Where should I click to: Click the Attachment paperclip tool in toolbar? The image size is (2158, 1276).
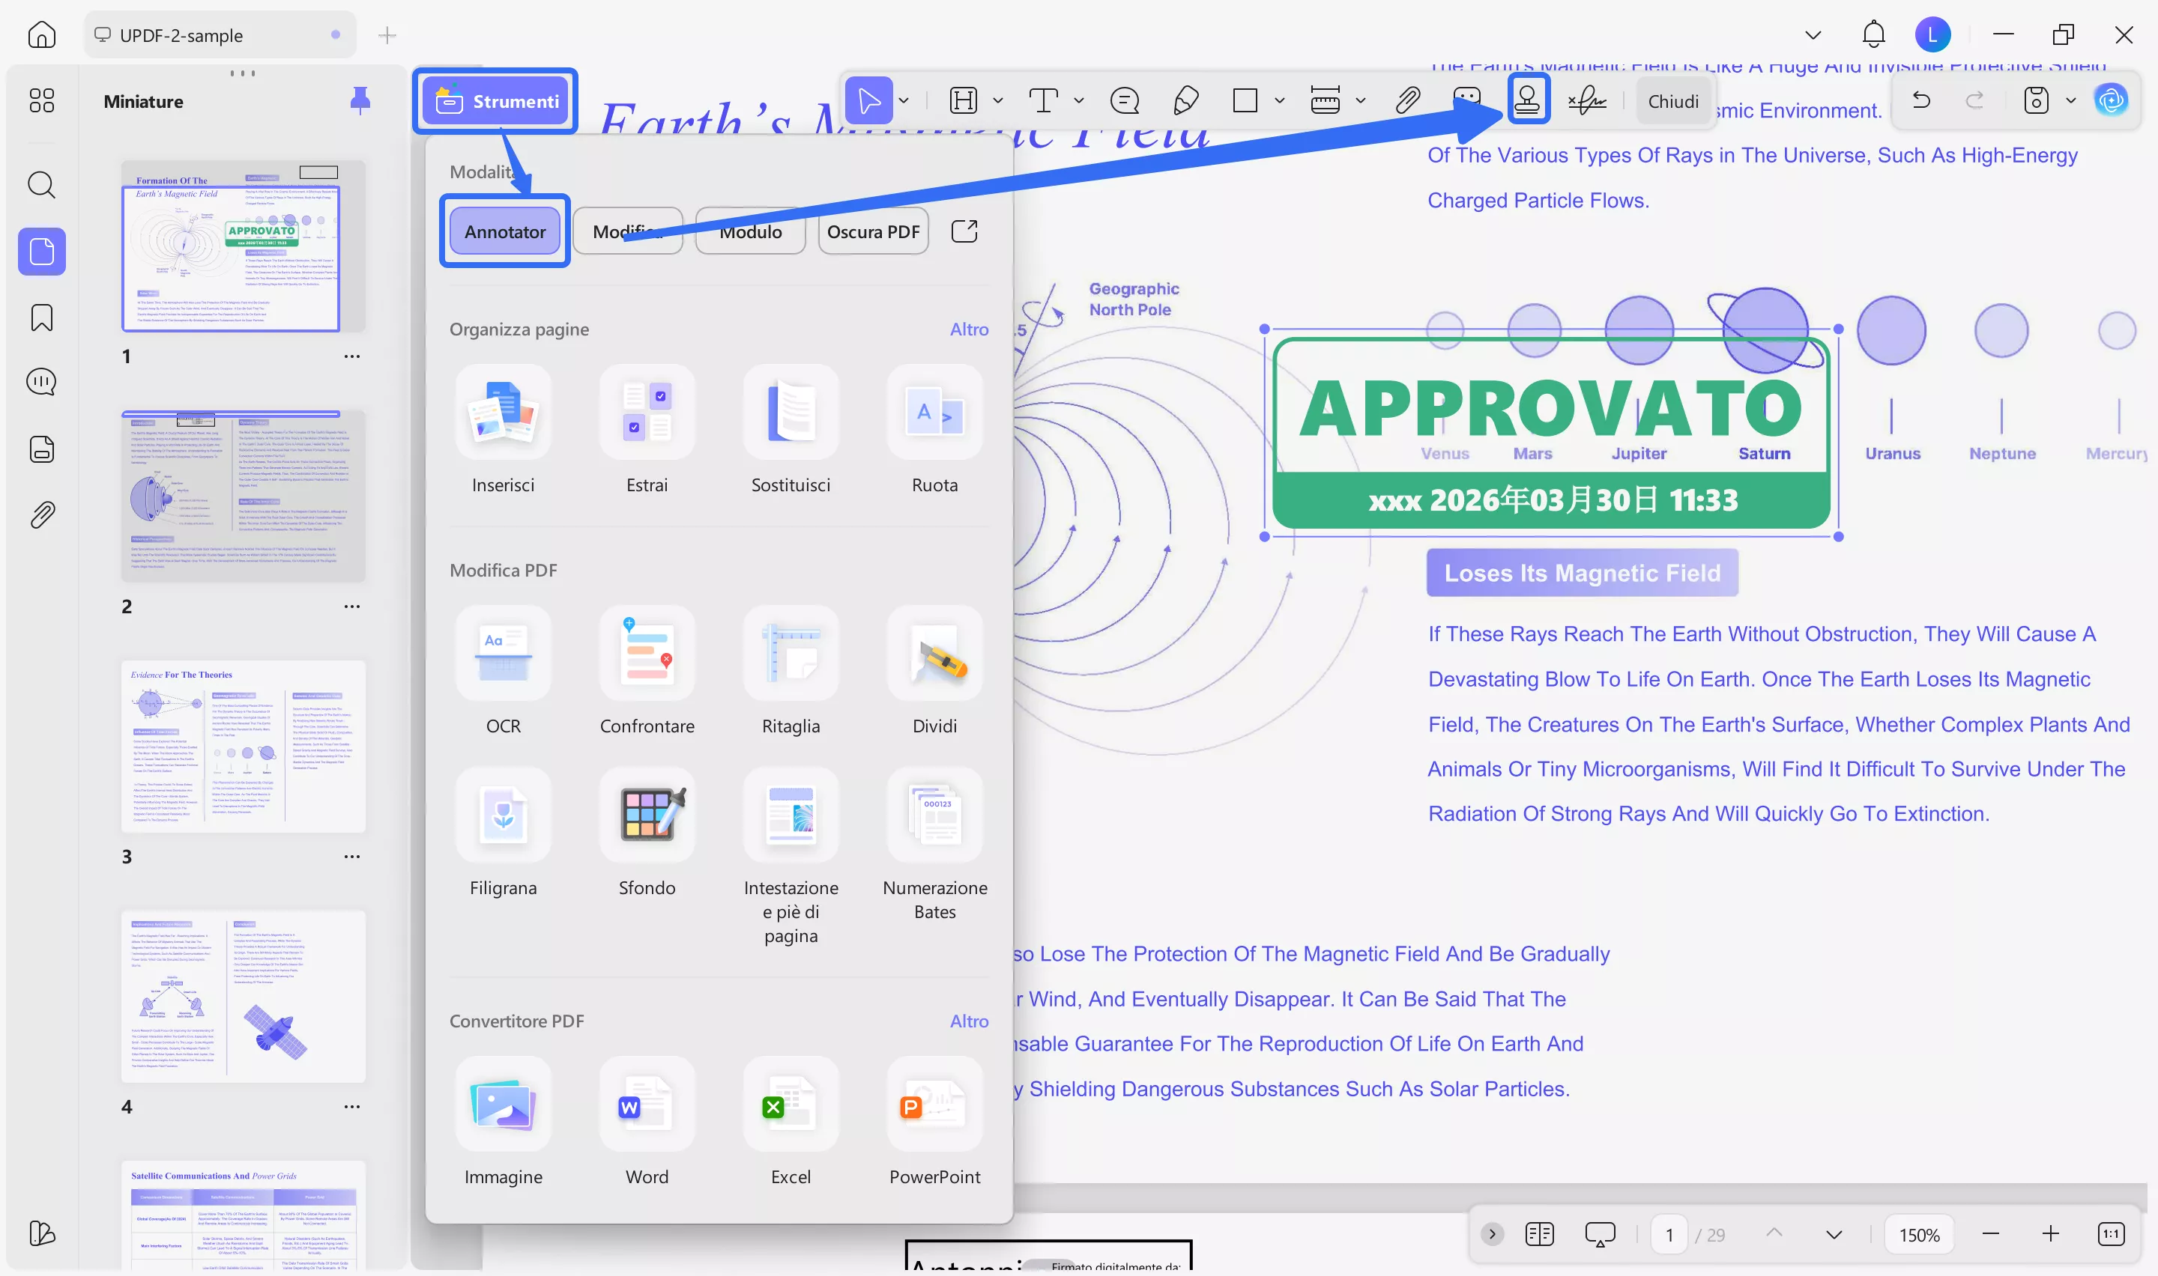[1407, 100]
